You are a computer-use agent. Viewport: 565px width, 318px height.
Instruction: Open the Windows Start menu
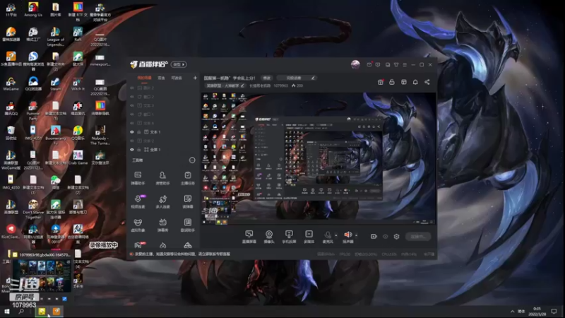(x=6, y=311)
